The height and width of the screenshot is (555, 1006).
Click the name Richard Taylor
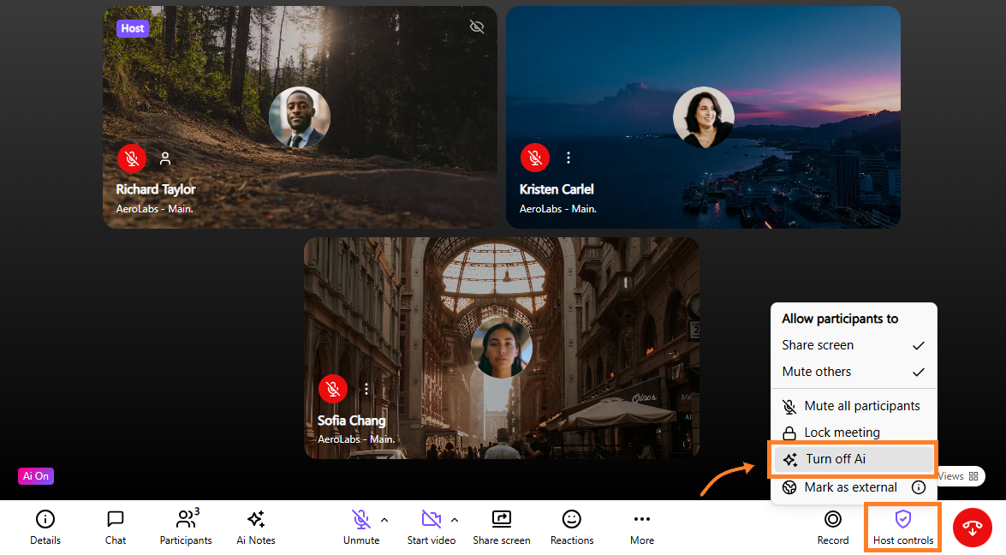point(156,189)
